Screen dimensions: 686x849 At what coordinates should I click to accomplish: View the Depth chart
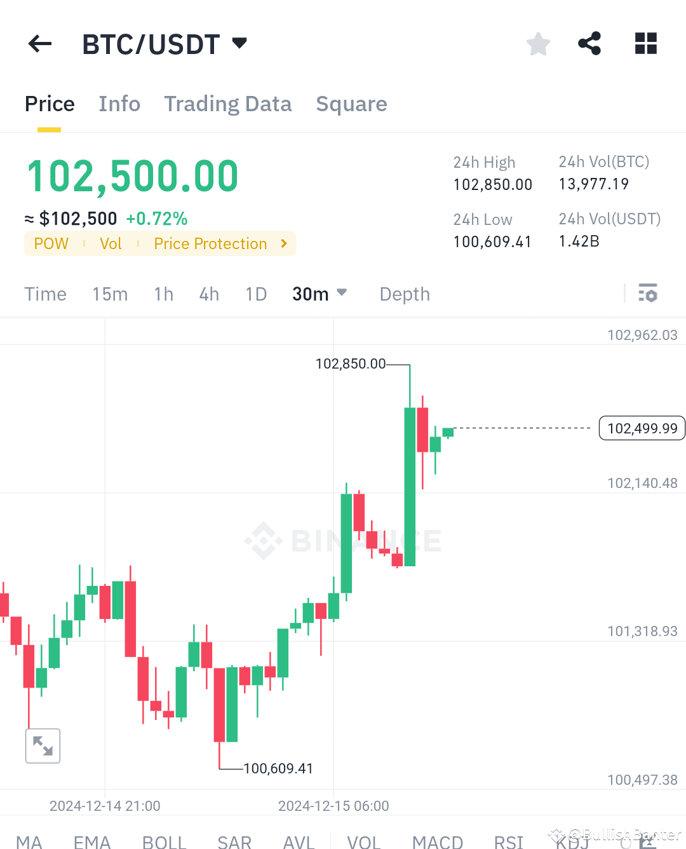coord(405,294)
